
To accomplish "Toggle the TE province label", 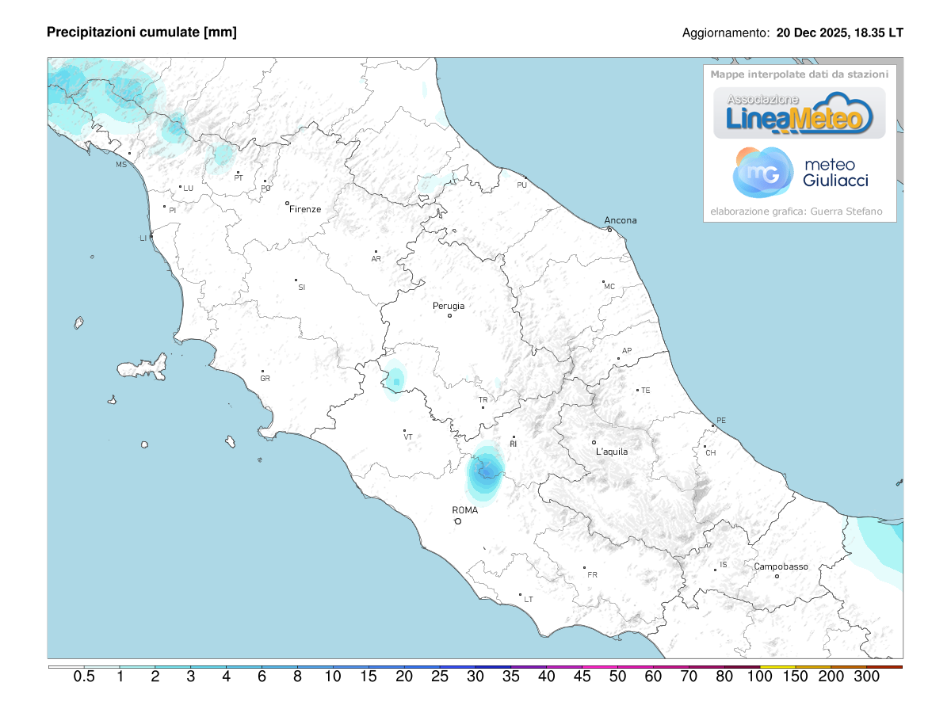I will click(x=645, y=390).
